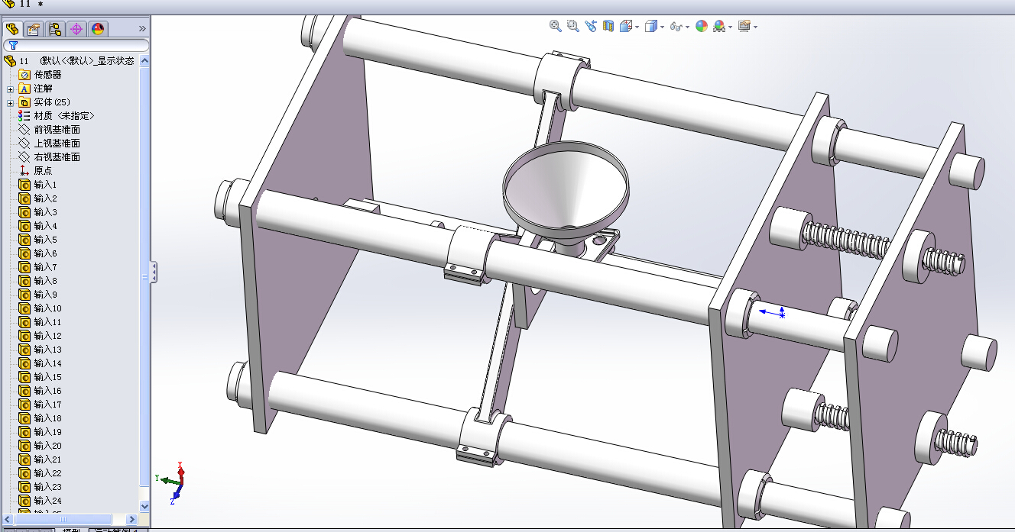Click the 右视基准面 plane icon
The height and width of the screenshot is (532, 1015).
click(x=24, y=157)
